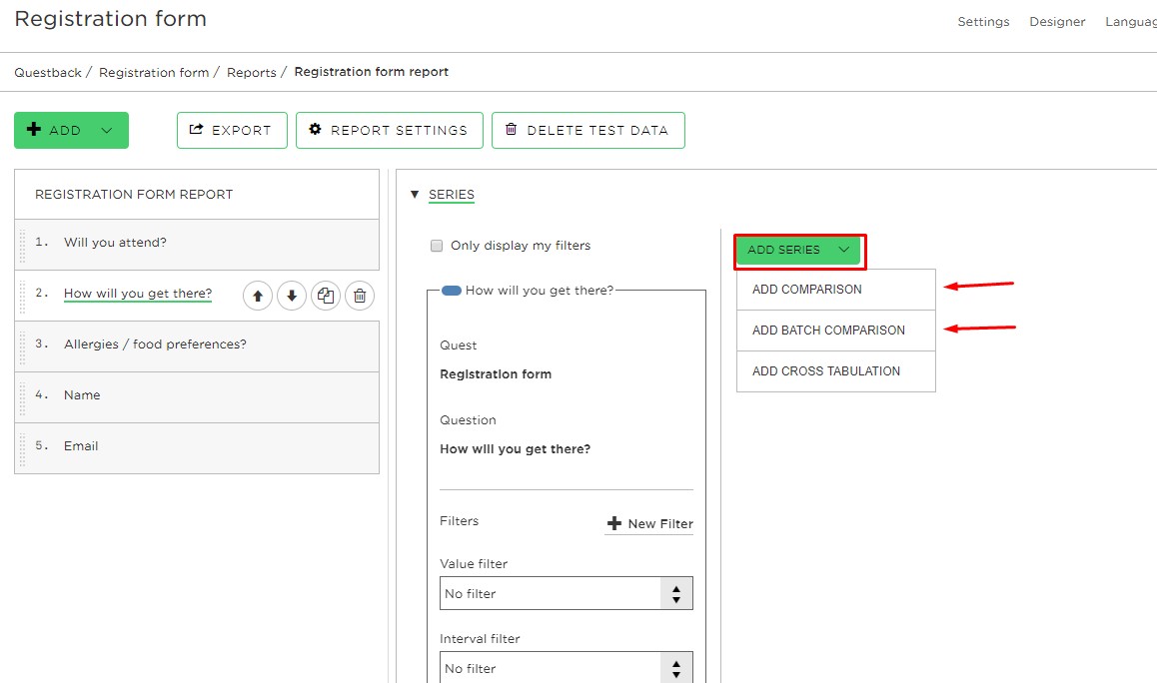Click 'Registration form' quest name text
The width and height of the screenshot is (1157, 683).
[496, 374]
